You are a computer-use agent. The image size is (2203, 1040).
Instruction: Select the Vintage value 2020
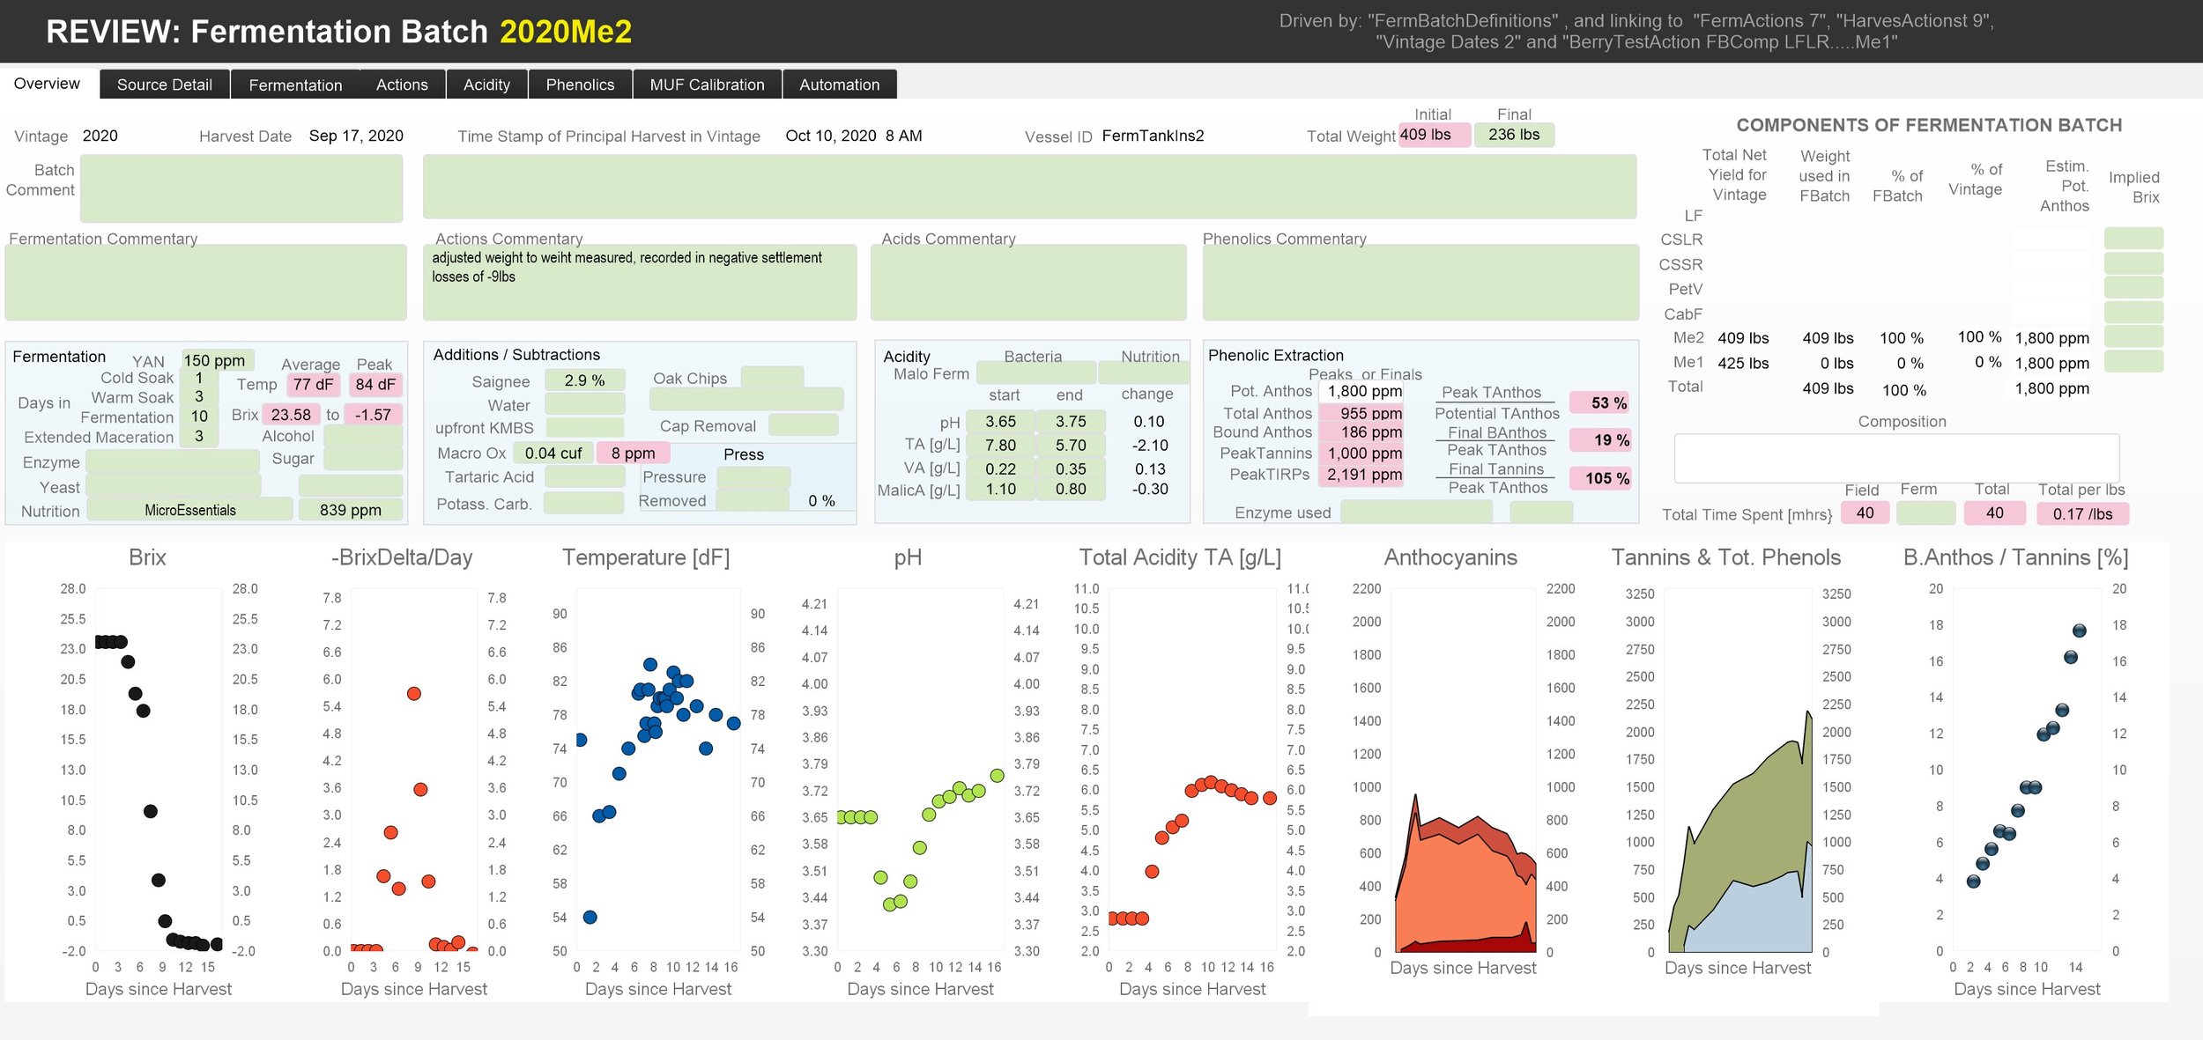point(100,136)
